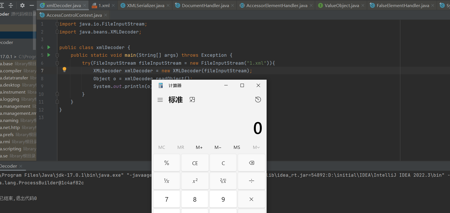
Task: Fold the try block at line 6
Action: pyautogui.click(x=57, y=63)
